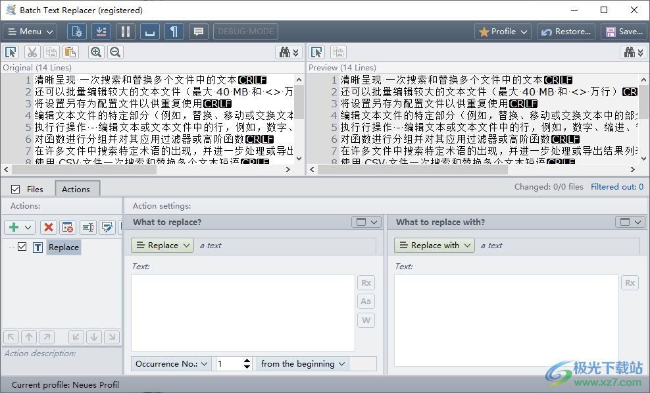Click the red X delete action icon
This screenshot has height=393, width=650.
point(49,227)
